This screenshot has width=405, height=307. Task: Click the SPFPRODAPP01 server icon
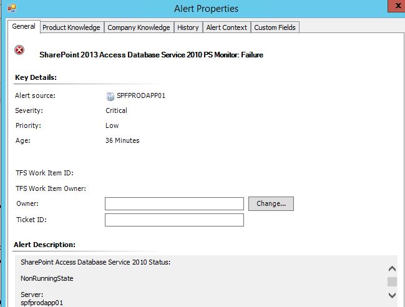click(x=110, y=96)
